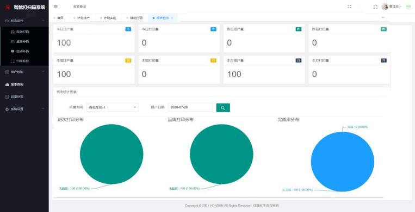Viewport: 415px width, 212px height.
Task: Click the administrator avatar picture
Action: pos(385,7)
